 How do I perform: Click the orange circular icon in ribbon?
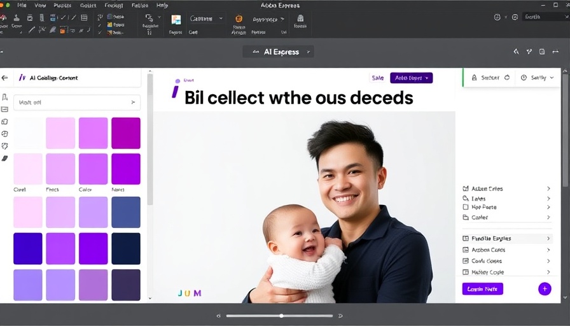click(x=239, y=18)
